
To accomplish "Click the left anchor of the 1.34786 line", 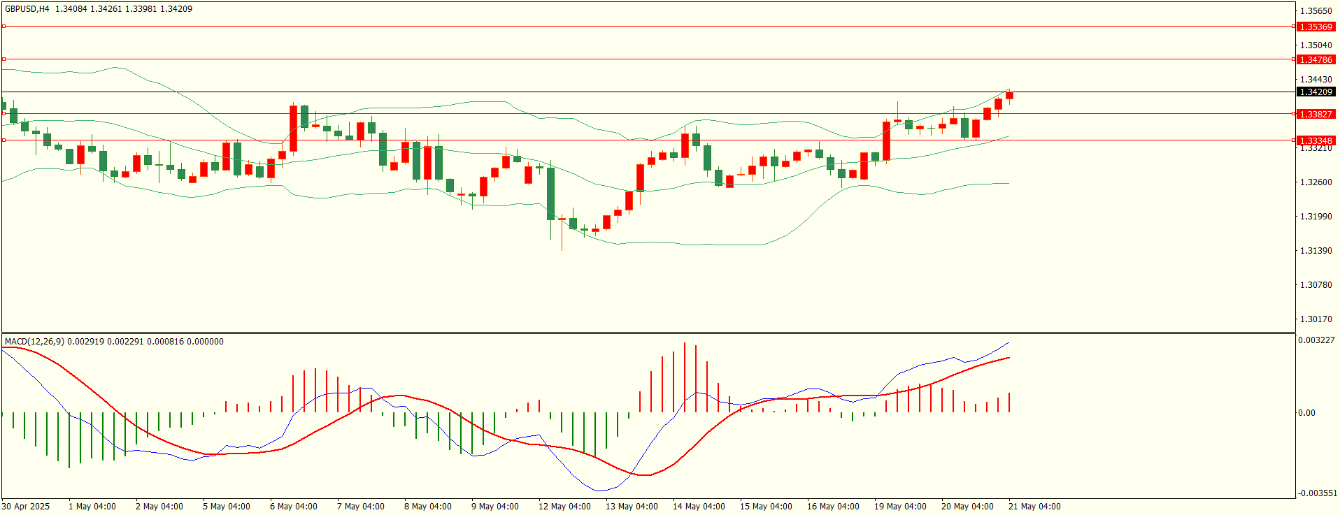I will pos(3,59).
